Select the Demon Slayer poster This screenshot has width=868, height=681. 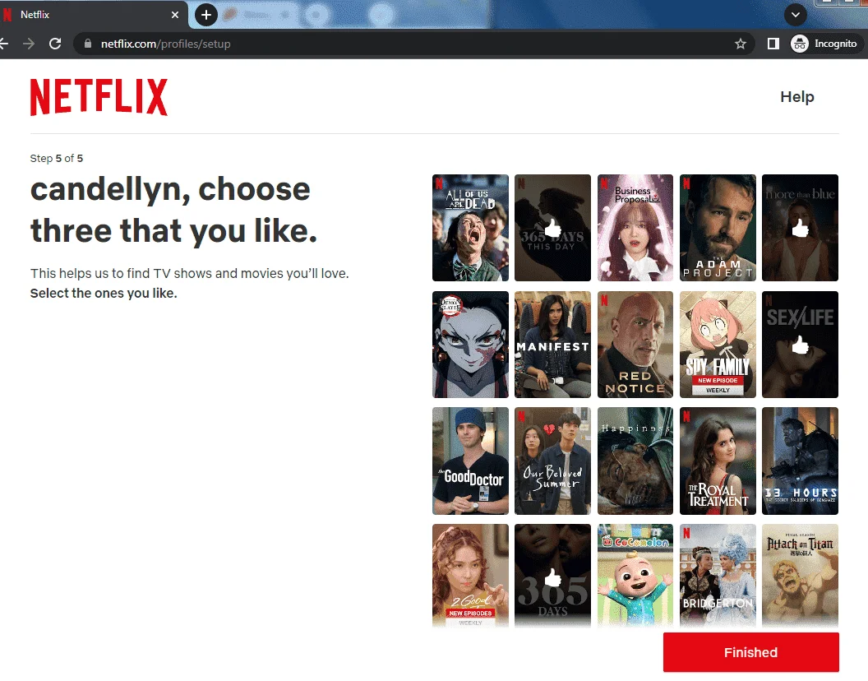tap(470, 345)
